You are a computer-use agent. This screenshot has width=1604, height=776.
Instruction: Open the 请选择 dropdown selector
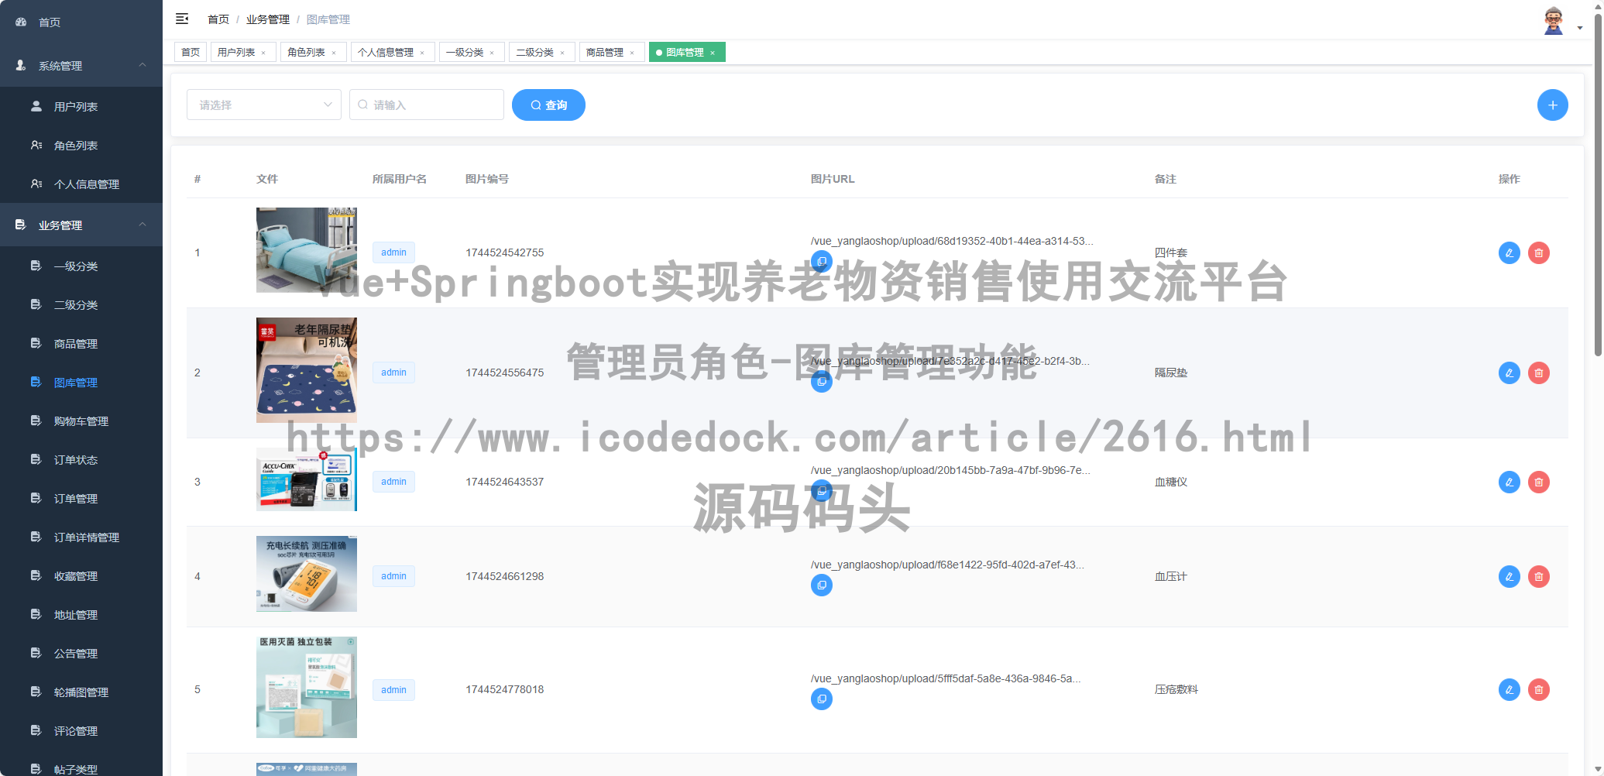point(263,105)
